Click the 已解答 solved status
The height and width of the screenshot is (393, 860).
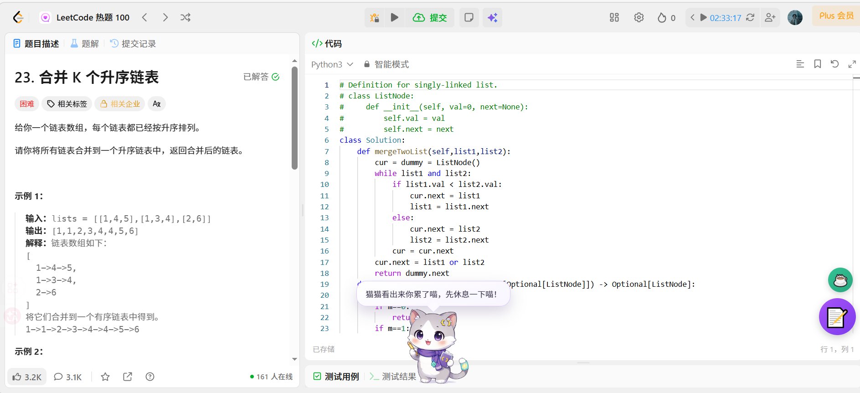point(261,77)
